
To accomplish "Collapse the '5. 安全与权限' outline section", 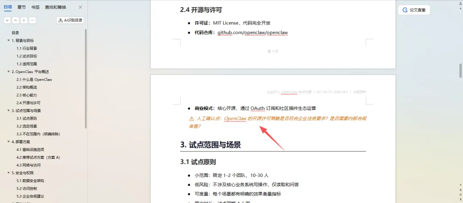I will pyautogui.click(x=9, y=173).
